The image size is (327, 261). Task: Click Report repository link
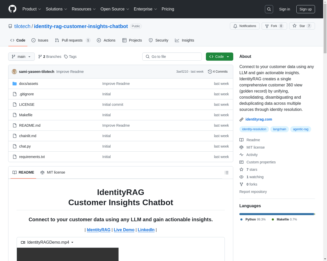[x=253, y=192]
